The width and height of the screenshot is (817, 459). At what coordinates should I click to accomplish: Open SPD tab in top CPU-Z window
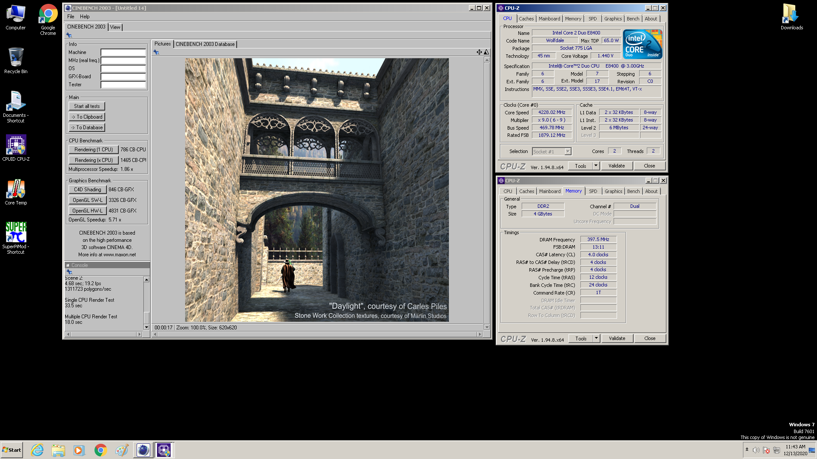(593, 19)
